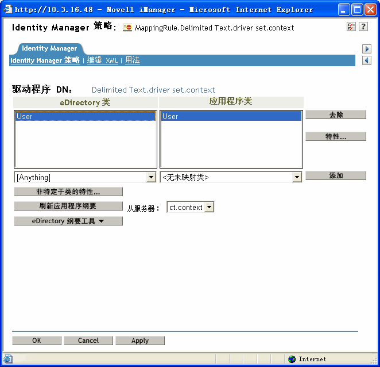Open the 用法 link
Image resolution: width=380 pixels, height=367 pixels.
[133, 60]
